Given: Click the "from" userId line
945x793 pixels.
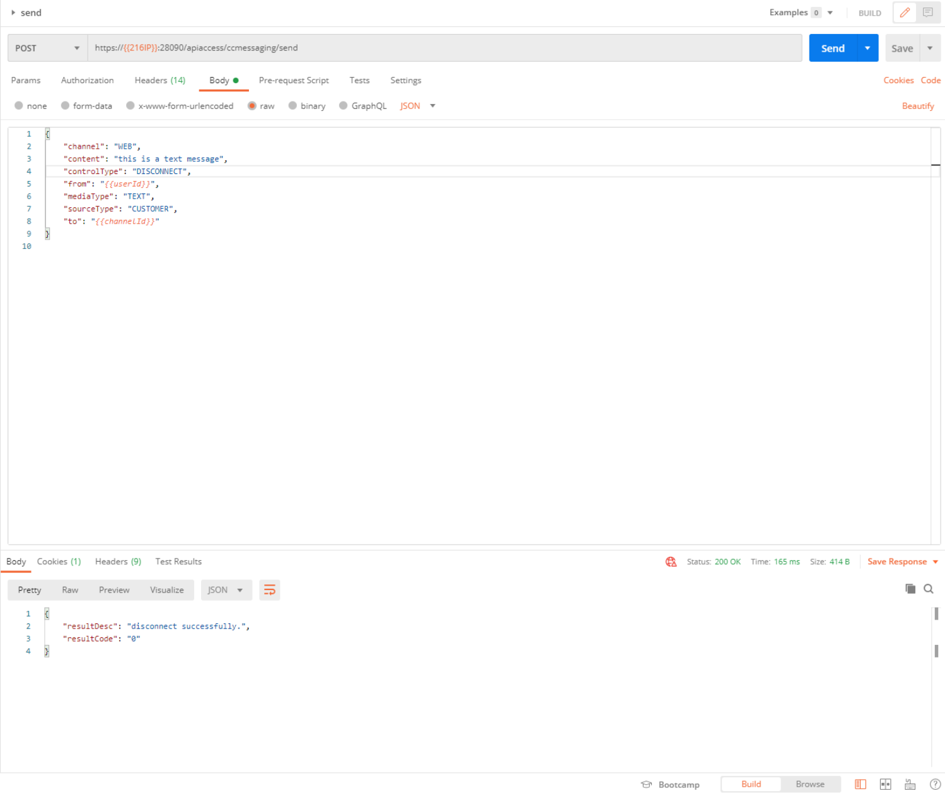Looking at the screenshot, I should (x=112, y=184).
